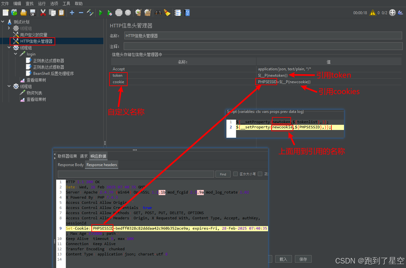Click the Paste clipboard icon
The height and width of the screenshot is (268, 406).
click(61, 13)
